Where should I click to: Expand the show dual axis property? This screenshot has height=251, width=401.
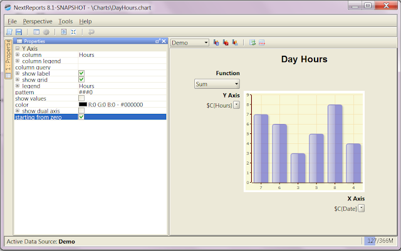pos(18,111)
